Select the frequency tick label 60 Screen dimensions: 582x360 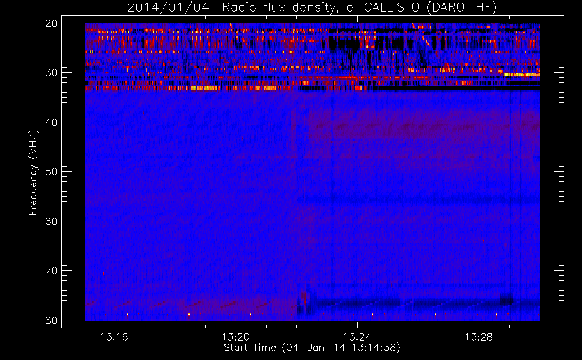coord(51,221)
